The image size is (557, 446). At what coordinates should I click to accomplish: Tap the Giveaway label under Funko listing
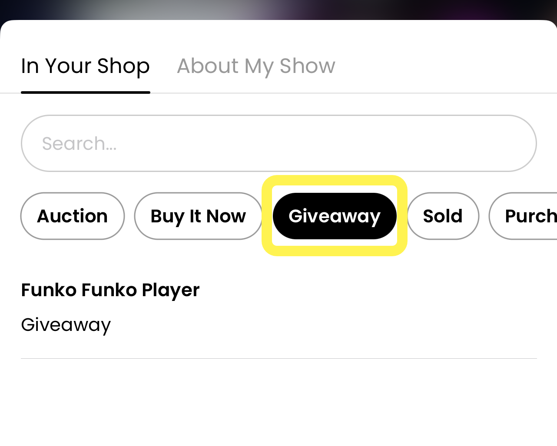coord(66,325)
